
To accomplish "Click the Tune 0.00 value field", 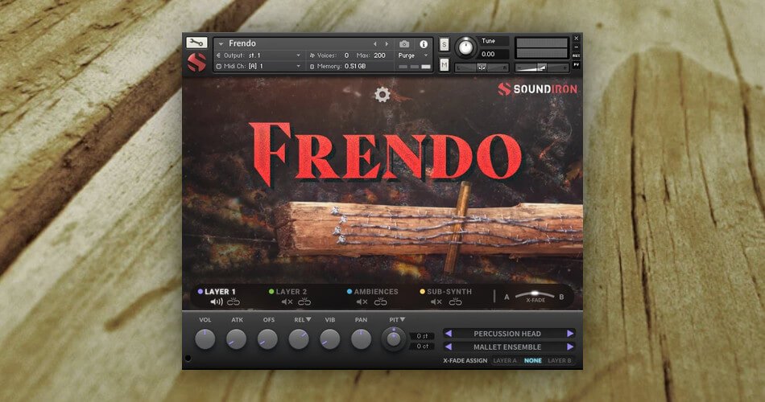I will 494,55.
